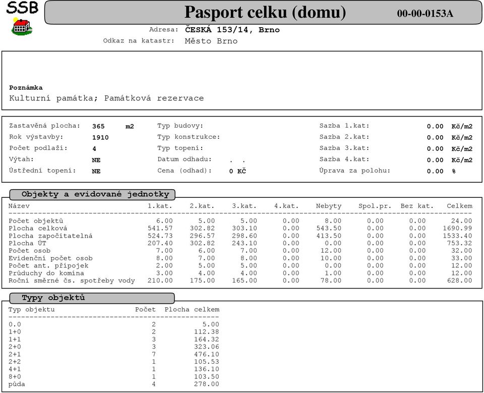Click the 'Typ konstrukce:' label
The width and height of the screenshot is (484, 393).
tap(189, 137)
